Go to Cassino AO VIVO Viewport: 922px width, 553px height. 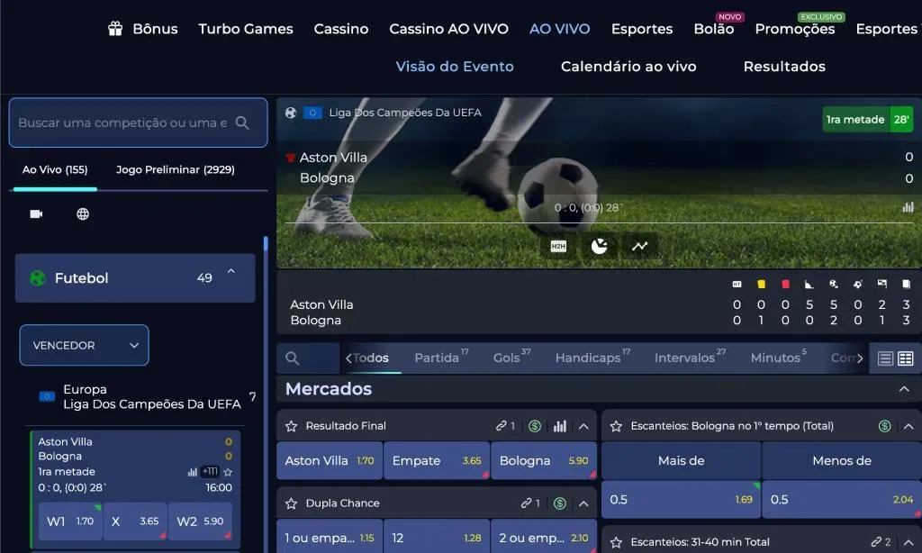tap(448, 29)
